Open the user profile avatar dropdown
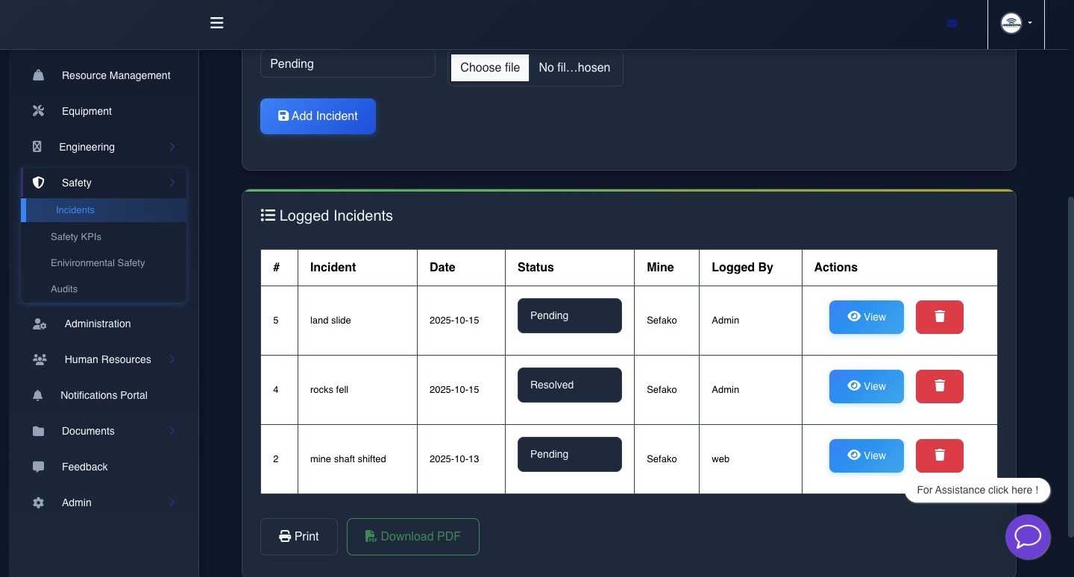Viewport: 1074px width, 577px height. [x=1015, y=23]
